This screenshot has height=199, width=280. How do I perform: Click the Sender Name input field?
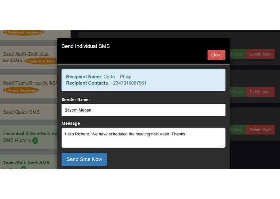143,110
